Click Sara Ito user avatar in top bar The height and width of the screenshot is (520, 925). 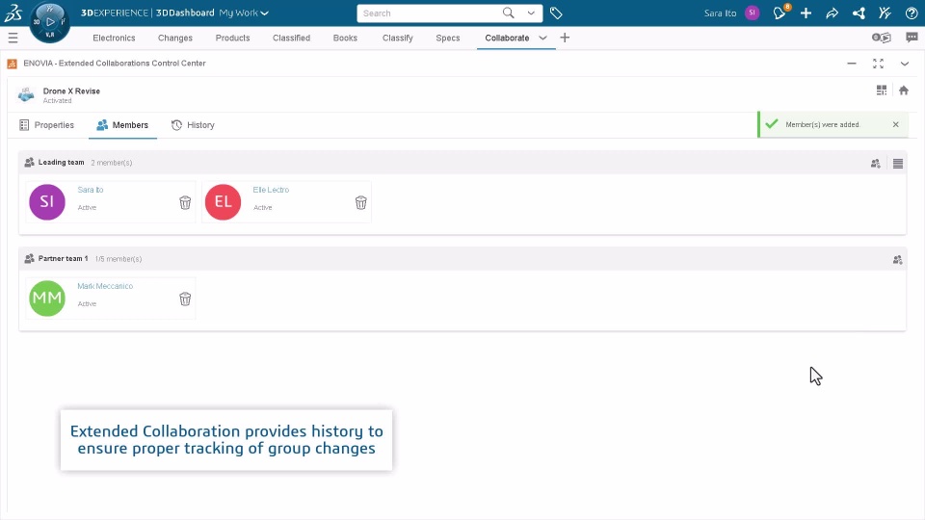tap(753, 13)
